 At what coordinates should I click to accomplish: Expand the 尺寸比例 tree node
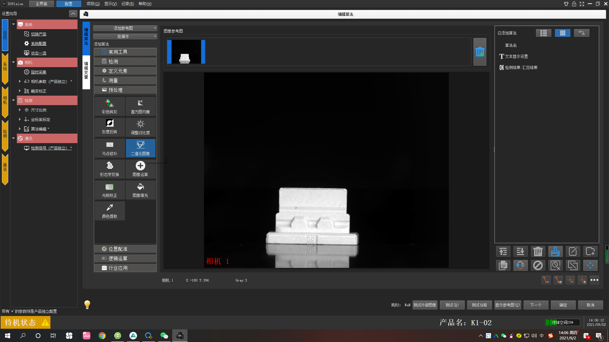click(20, 110)
